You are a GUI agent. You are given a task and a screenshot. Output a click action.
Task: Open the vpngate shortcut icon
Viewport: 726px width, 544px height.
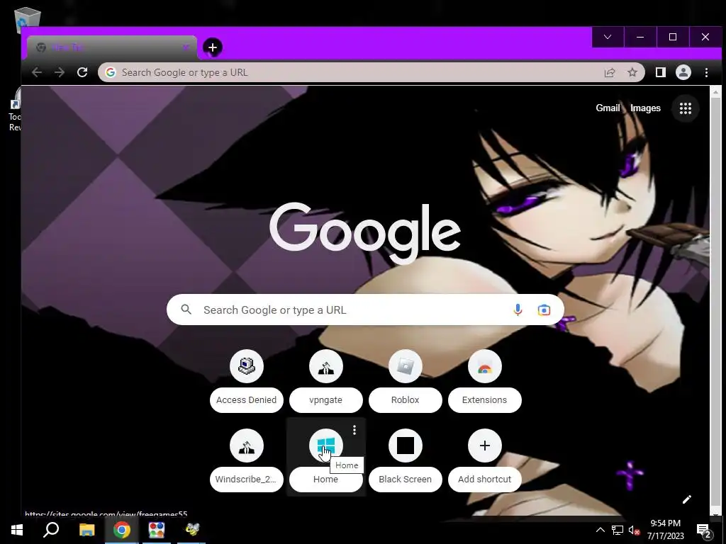[326, 366]
